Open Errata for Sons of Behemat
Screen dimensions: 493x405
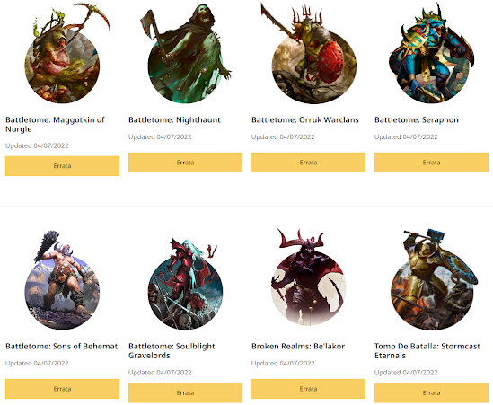62,389
